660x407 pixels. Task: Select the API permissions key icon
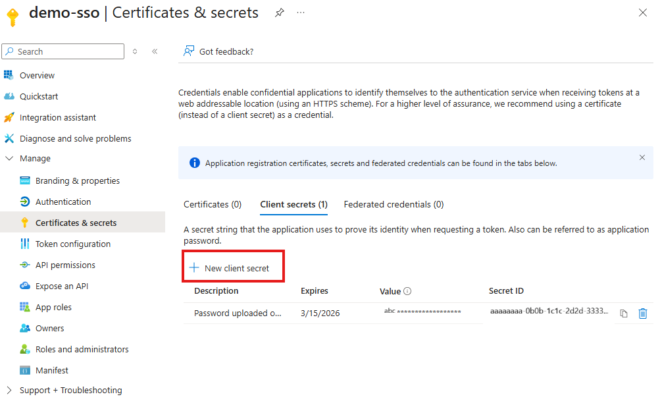[x=26, y=265]
